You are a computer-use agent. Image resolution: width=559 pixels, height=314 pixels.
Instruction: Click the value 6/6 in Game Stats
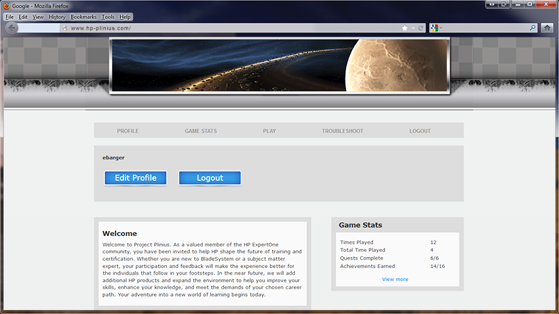point(434,258)
